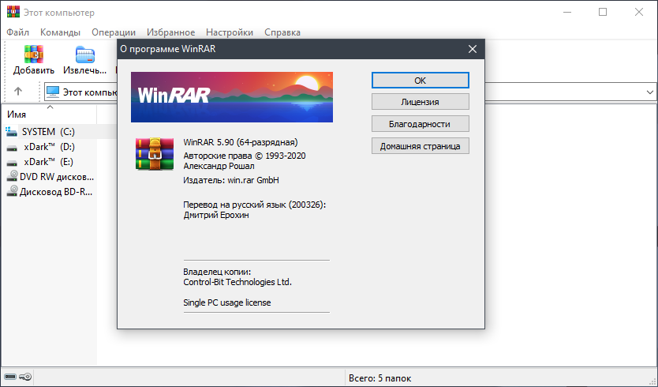Open the Настройки menu
Viewport: 658px width, 387px height.
click(x=230, y=32)
